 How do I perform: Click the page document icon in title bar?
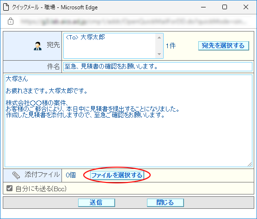(x=6, y=7)
